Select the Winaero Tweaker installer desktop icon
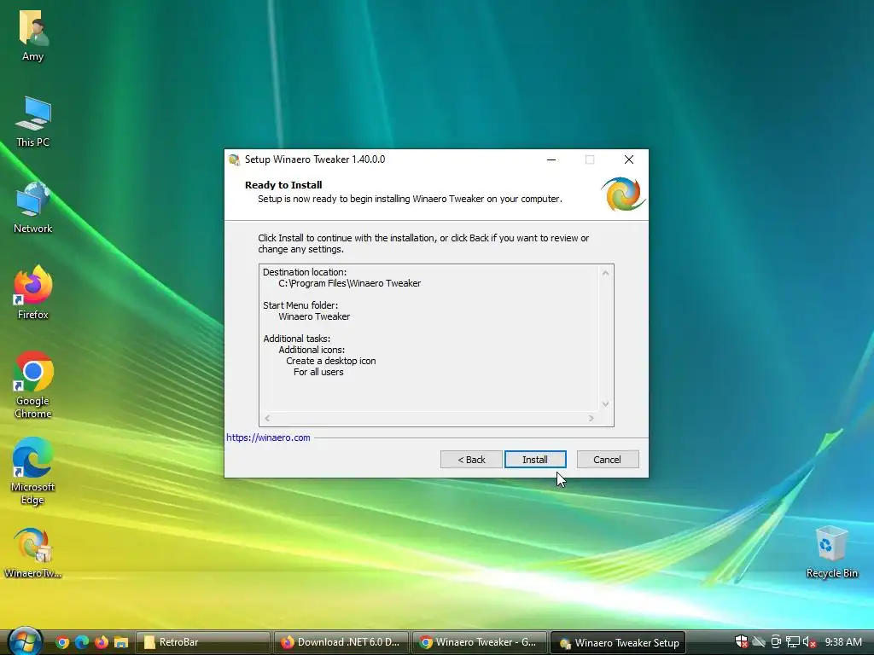Screen dimensions: 874x655 (33, 553)
